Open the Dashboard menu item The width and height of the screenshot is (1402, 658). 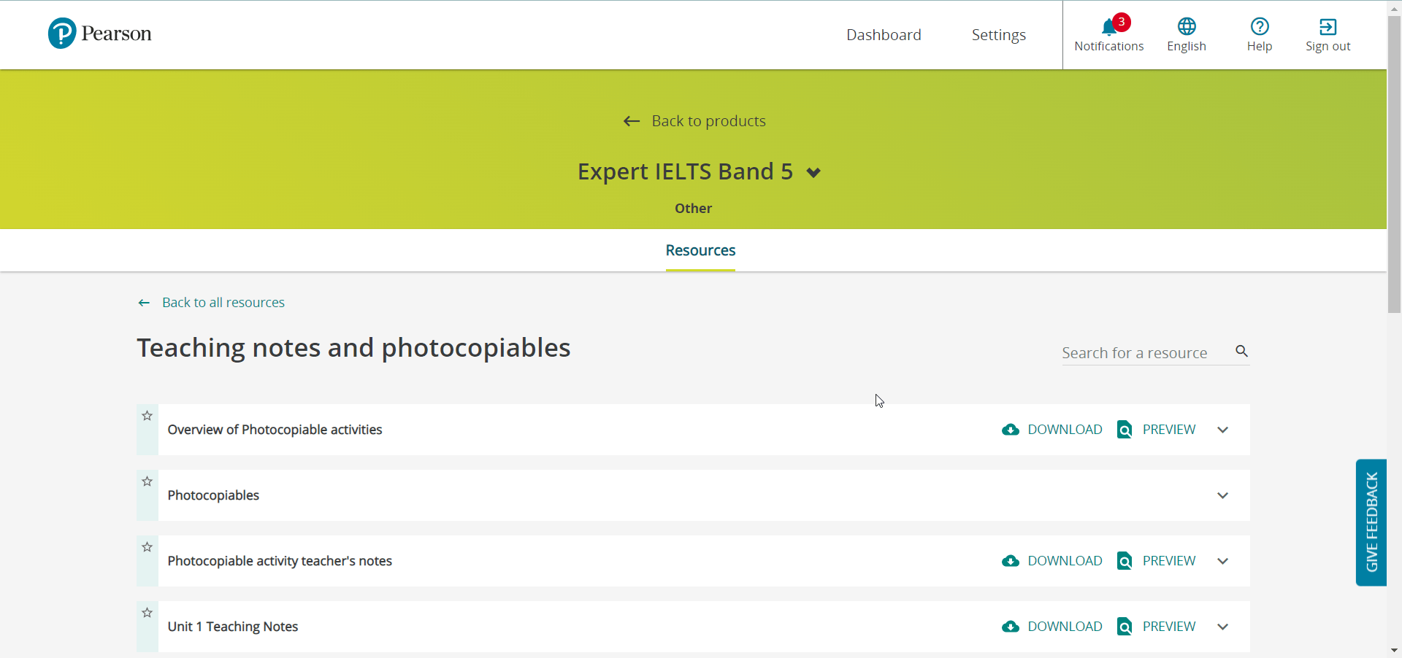884,34
